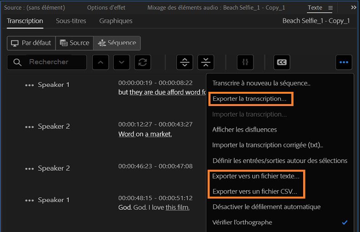The width and height of the screenshot is (360, 232).
Task: Click timecode 00:00:46:23 - 00:00:47:08
Action: (x=155, y=166)
